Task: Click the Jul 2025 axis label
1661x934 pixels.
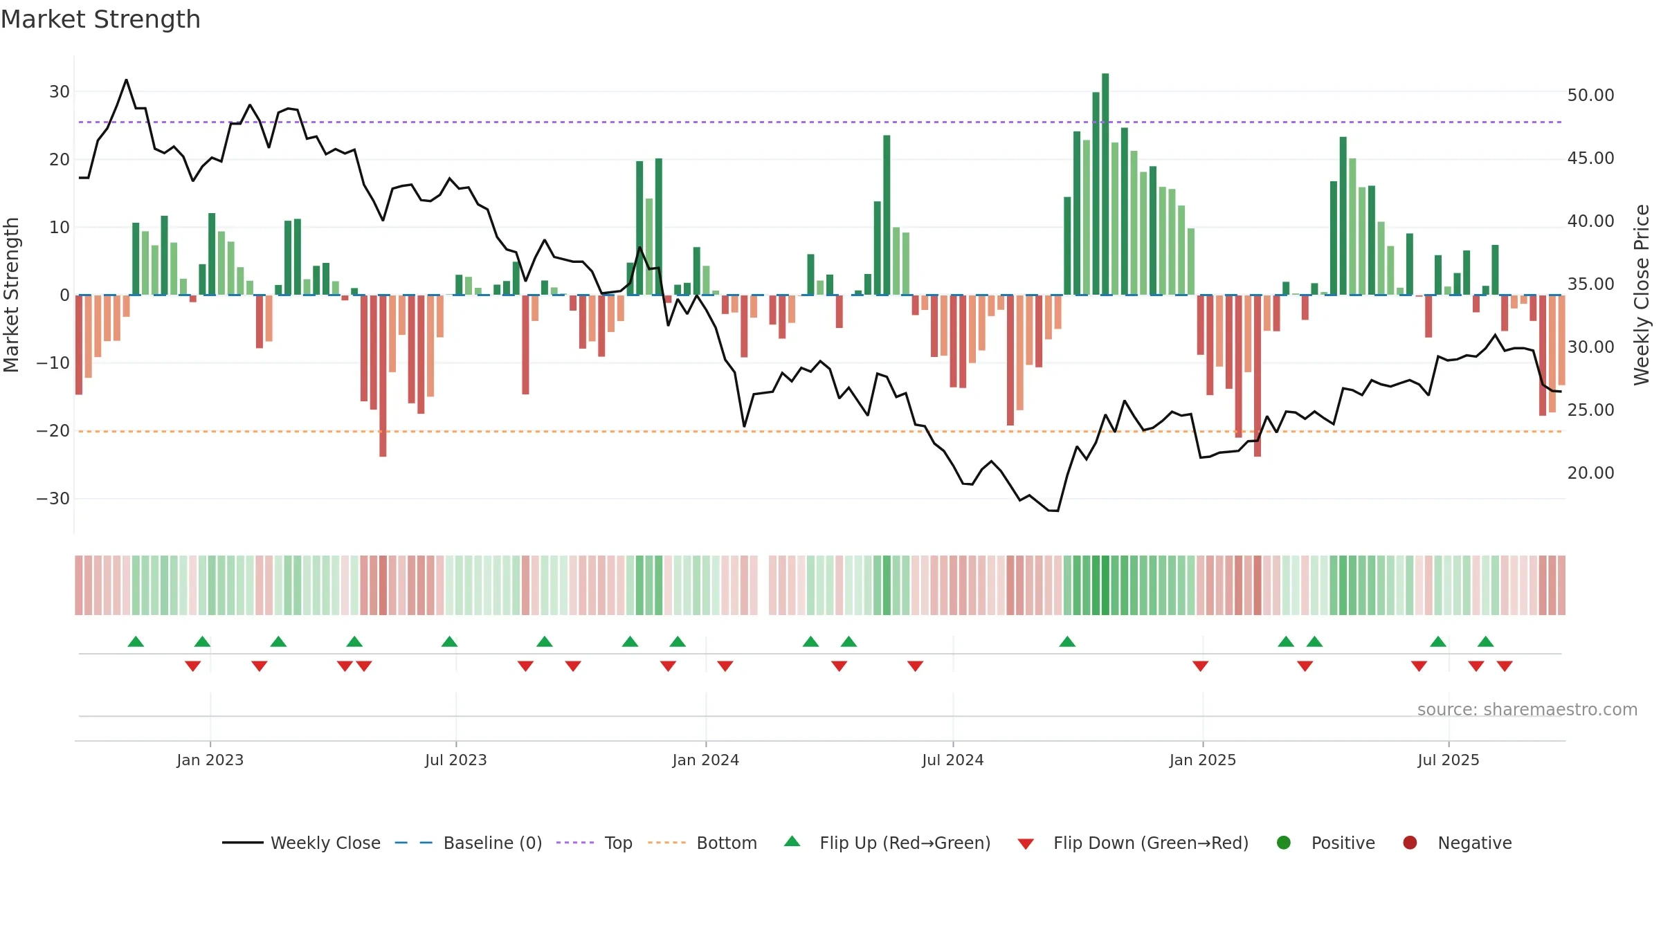Action: [1449, 760]
